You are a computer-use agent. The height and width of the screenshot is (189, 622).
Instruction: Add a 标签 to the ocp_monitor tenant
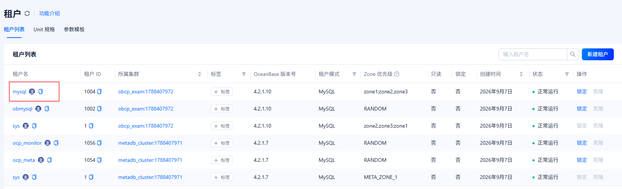[x=222, y=143]
